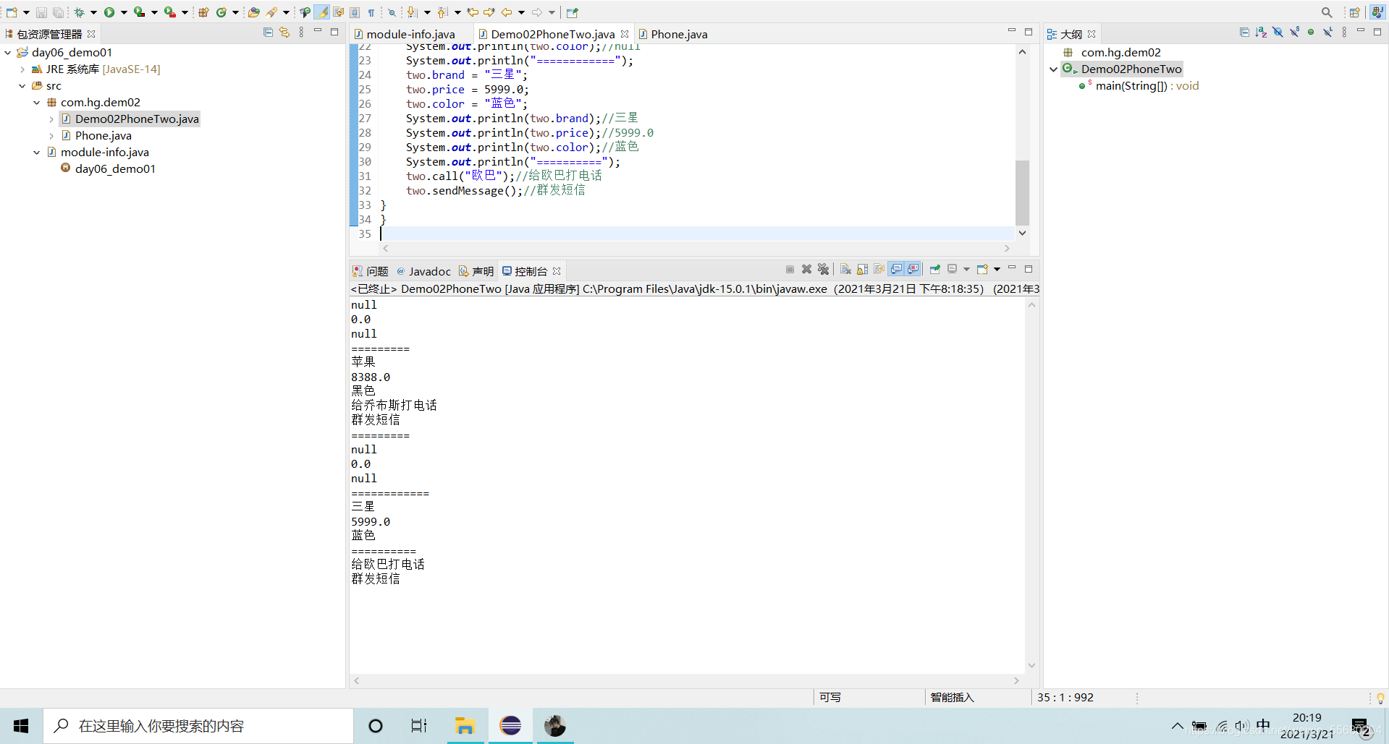This screenshot has width=1389, height=744.
Task: Switch to the module-info.java editor tab
Action: point(410,34)
